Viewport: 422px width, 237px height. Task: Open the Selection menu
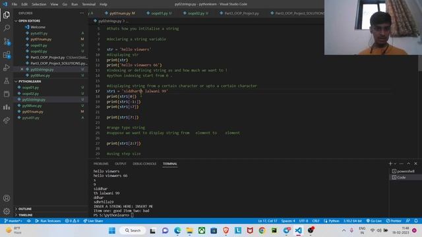pos(39,5)
